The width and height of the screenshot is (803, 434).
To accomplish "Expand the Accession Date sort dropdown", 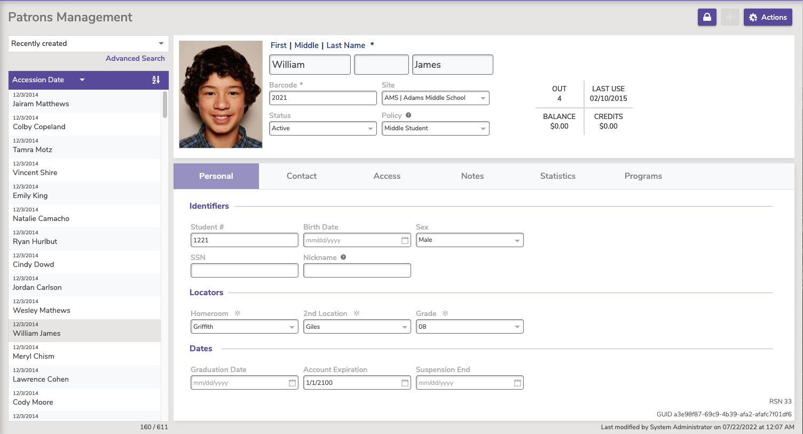I will coord(82,80).
